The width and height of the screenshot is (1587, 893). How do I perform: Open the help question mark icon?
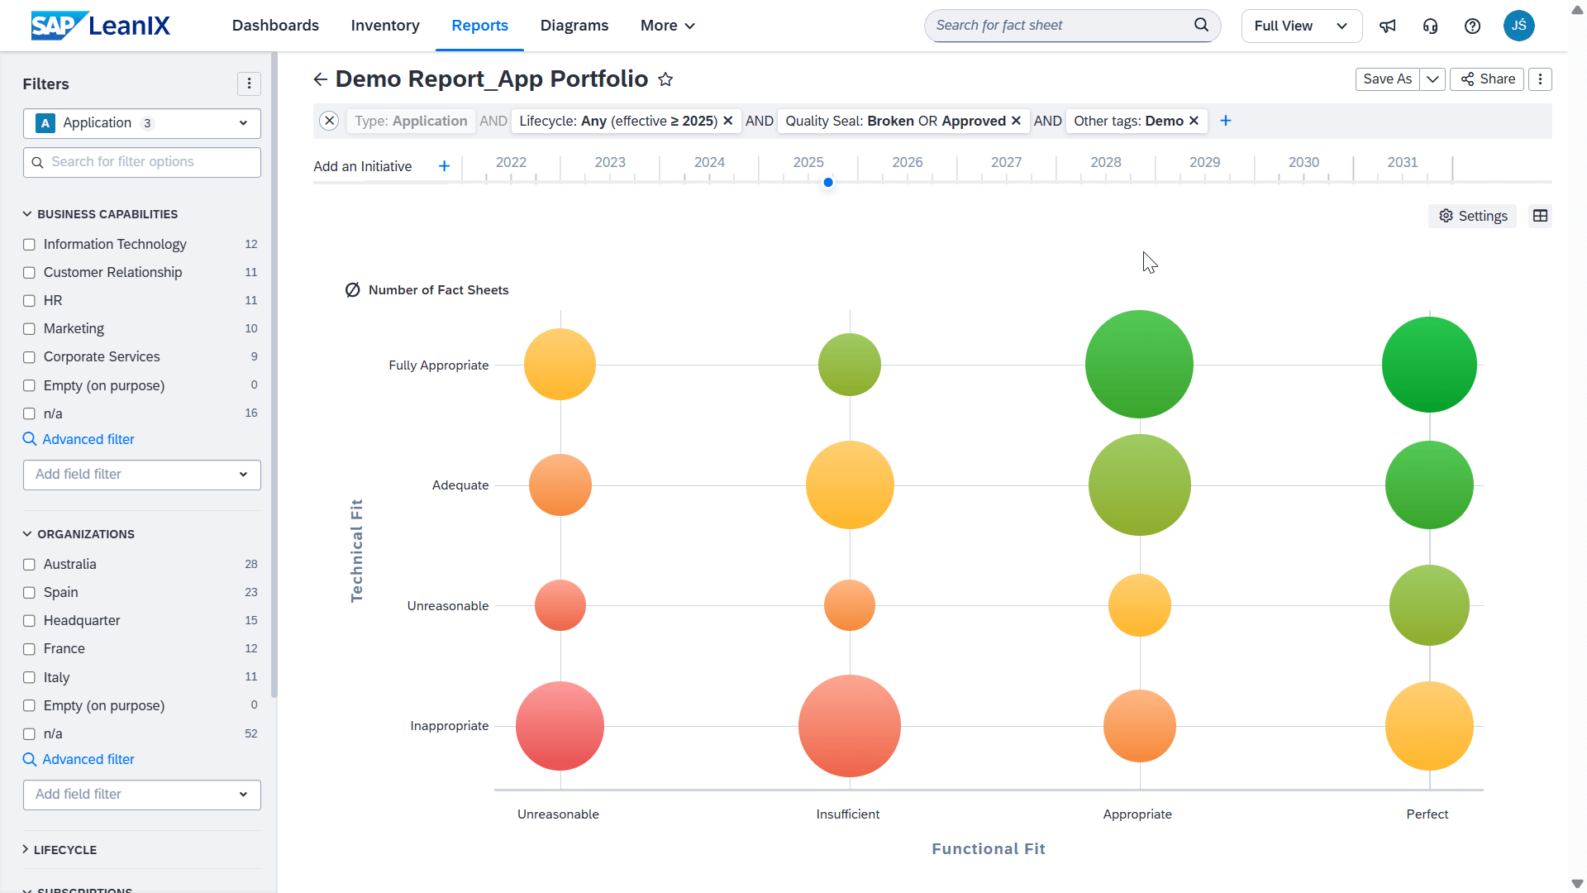[x=1472, y=26]
